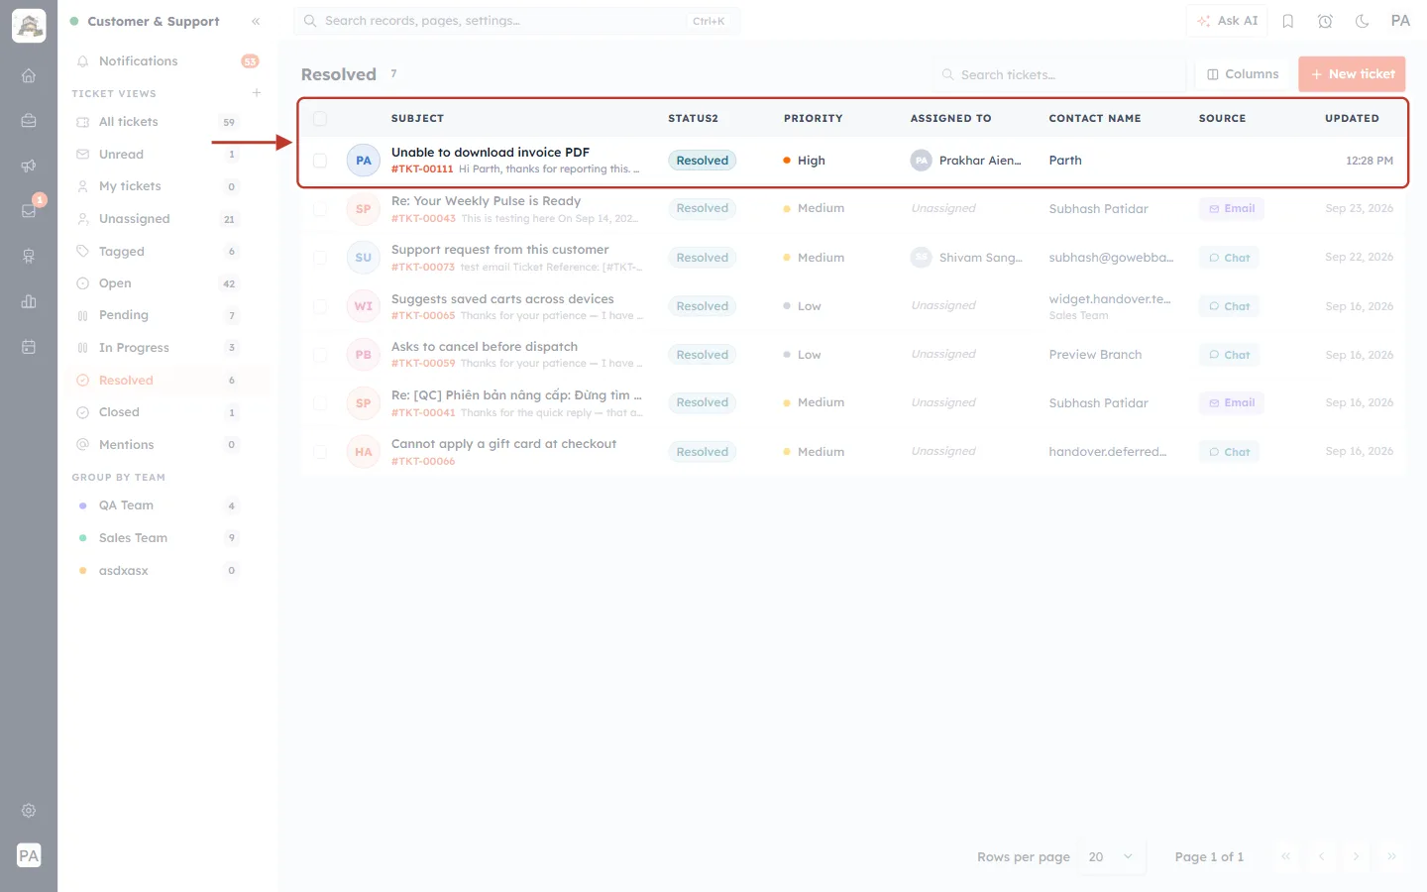
Task: Open the Rows per page dropdown
Action: (x=1111, y=857)
